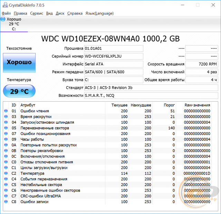Viewport: 221px width, 214px height.
Task: Click threshold value 140 in Переназначенные сектора row
Action: coord(172,128)
